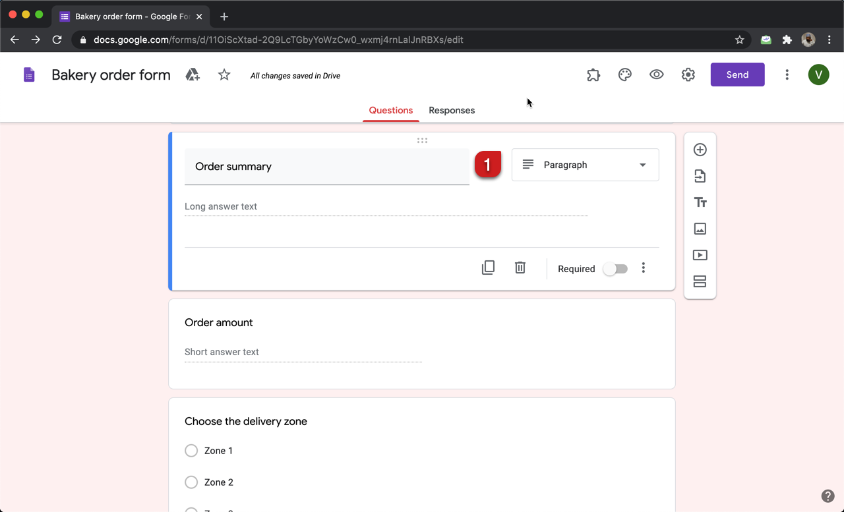Select the Zone 2 delivery option
This screenshot has width=844, height=512.
pos(191,482)
